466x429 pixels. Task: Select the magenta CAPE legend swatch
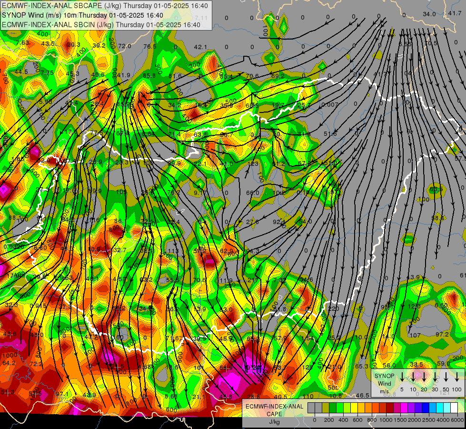[x=404, y=408]
